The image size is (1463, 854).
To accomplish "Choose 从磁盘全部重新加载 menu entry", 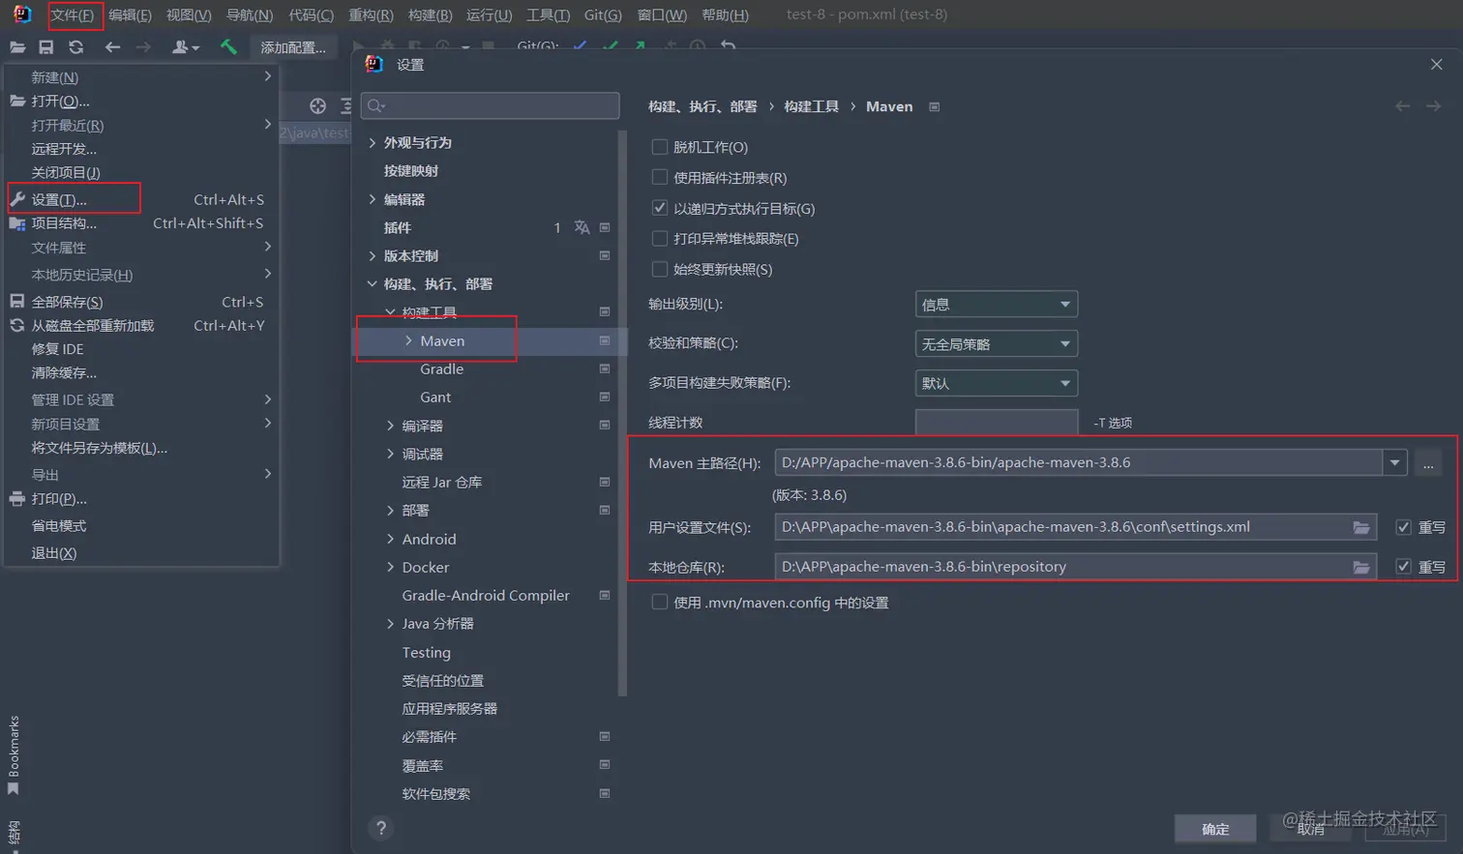I will [143, 326].
